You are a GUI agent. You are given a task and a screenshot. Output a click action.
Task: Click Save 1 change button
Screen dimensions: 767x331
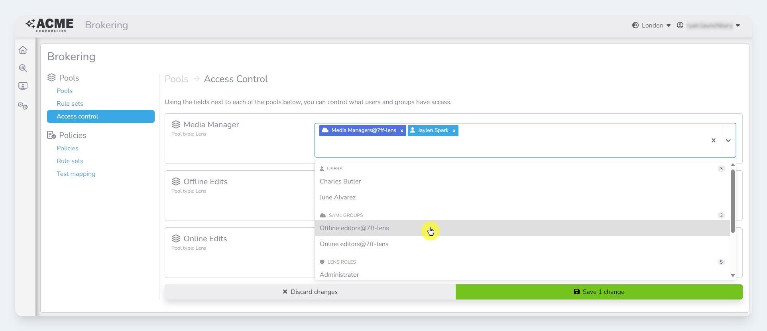tap(599, 292)
